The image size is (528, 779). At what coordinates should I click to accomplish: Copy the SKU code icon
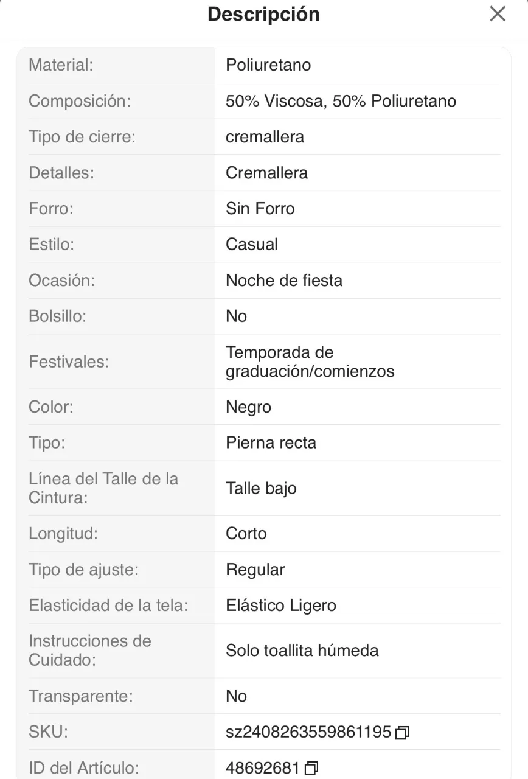pos(401,733)
